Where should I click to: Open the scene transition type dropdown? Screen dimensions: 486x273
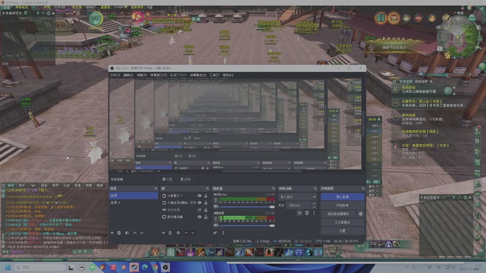click(x=298, y=197)
